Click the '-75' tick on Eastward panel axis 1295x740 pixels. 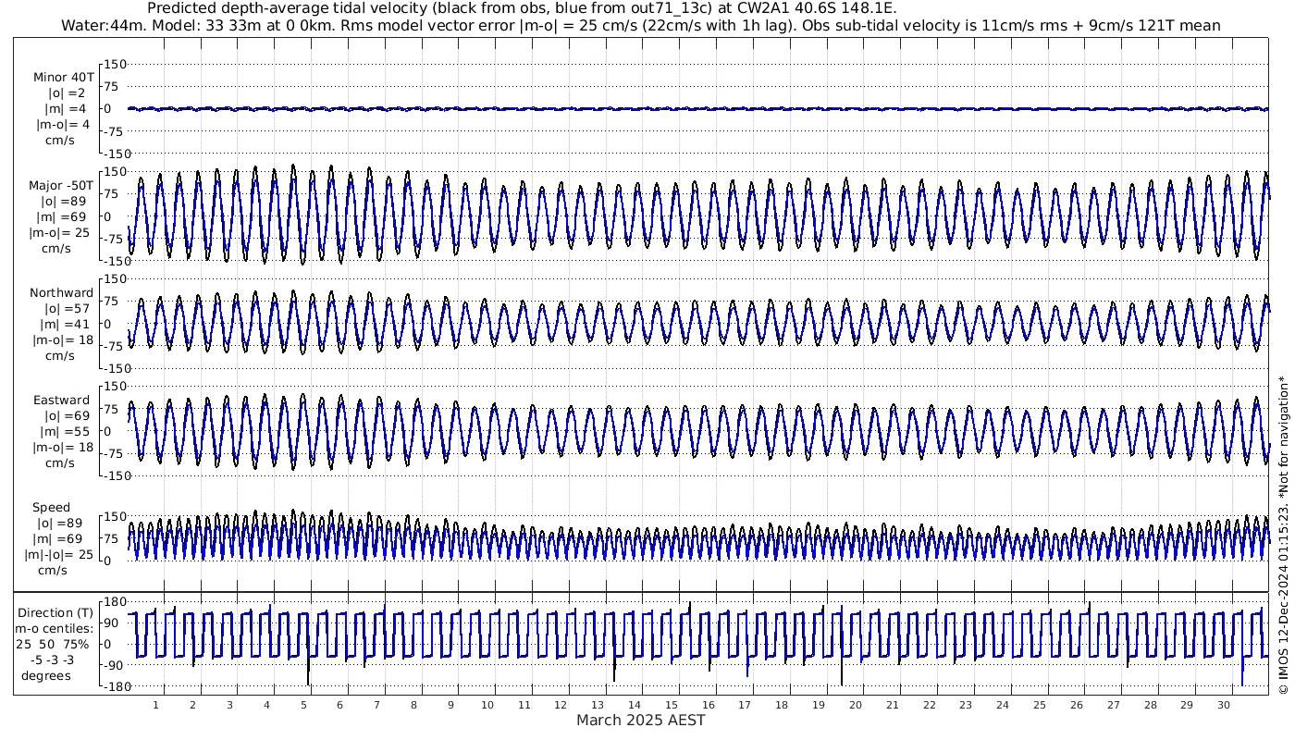pyautogui.click(x=114, y=453)
